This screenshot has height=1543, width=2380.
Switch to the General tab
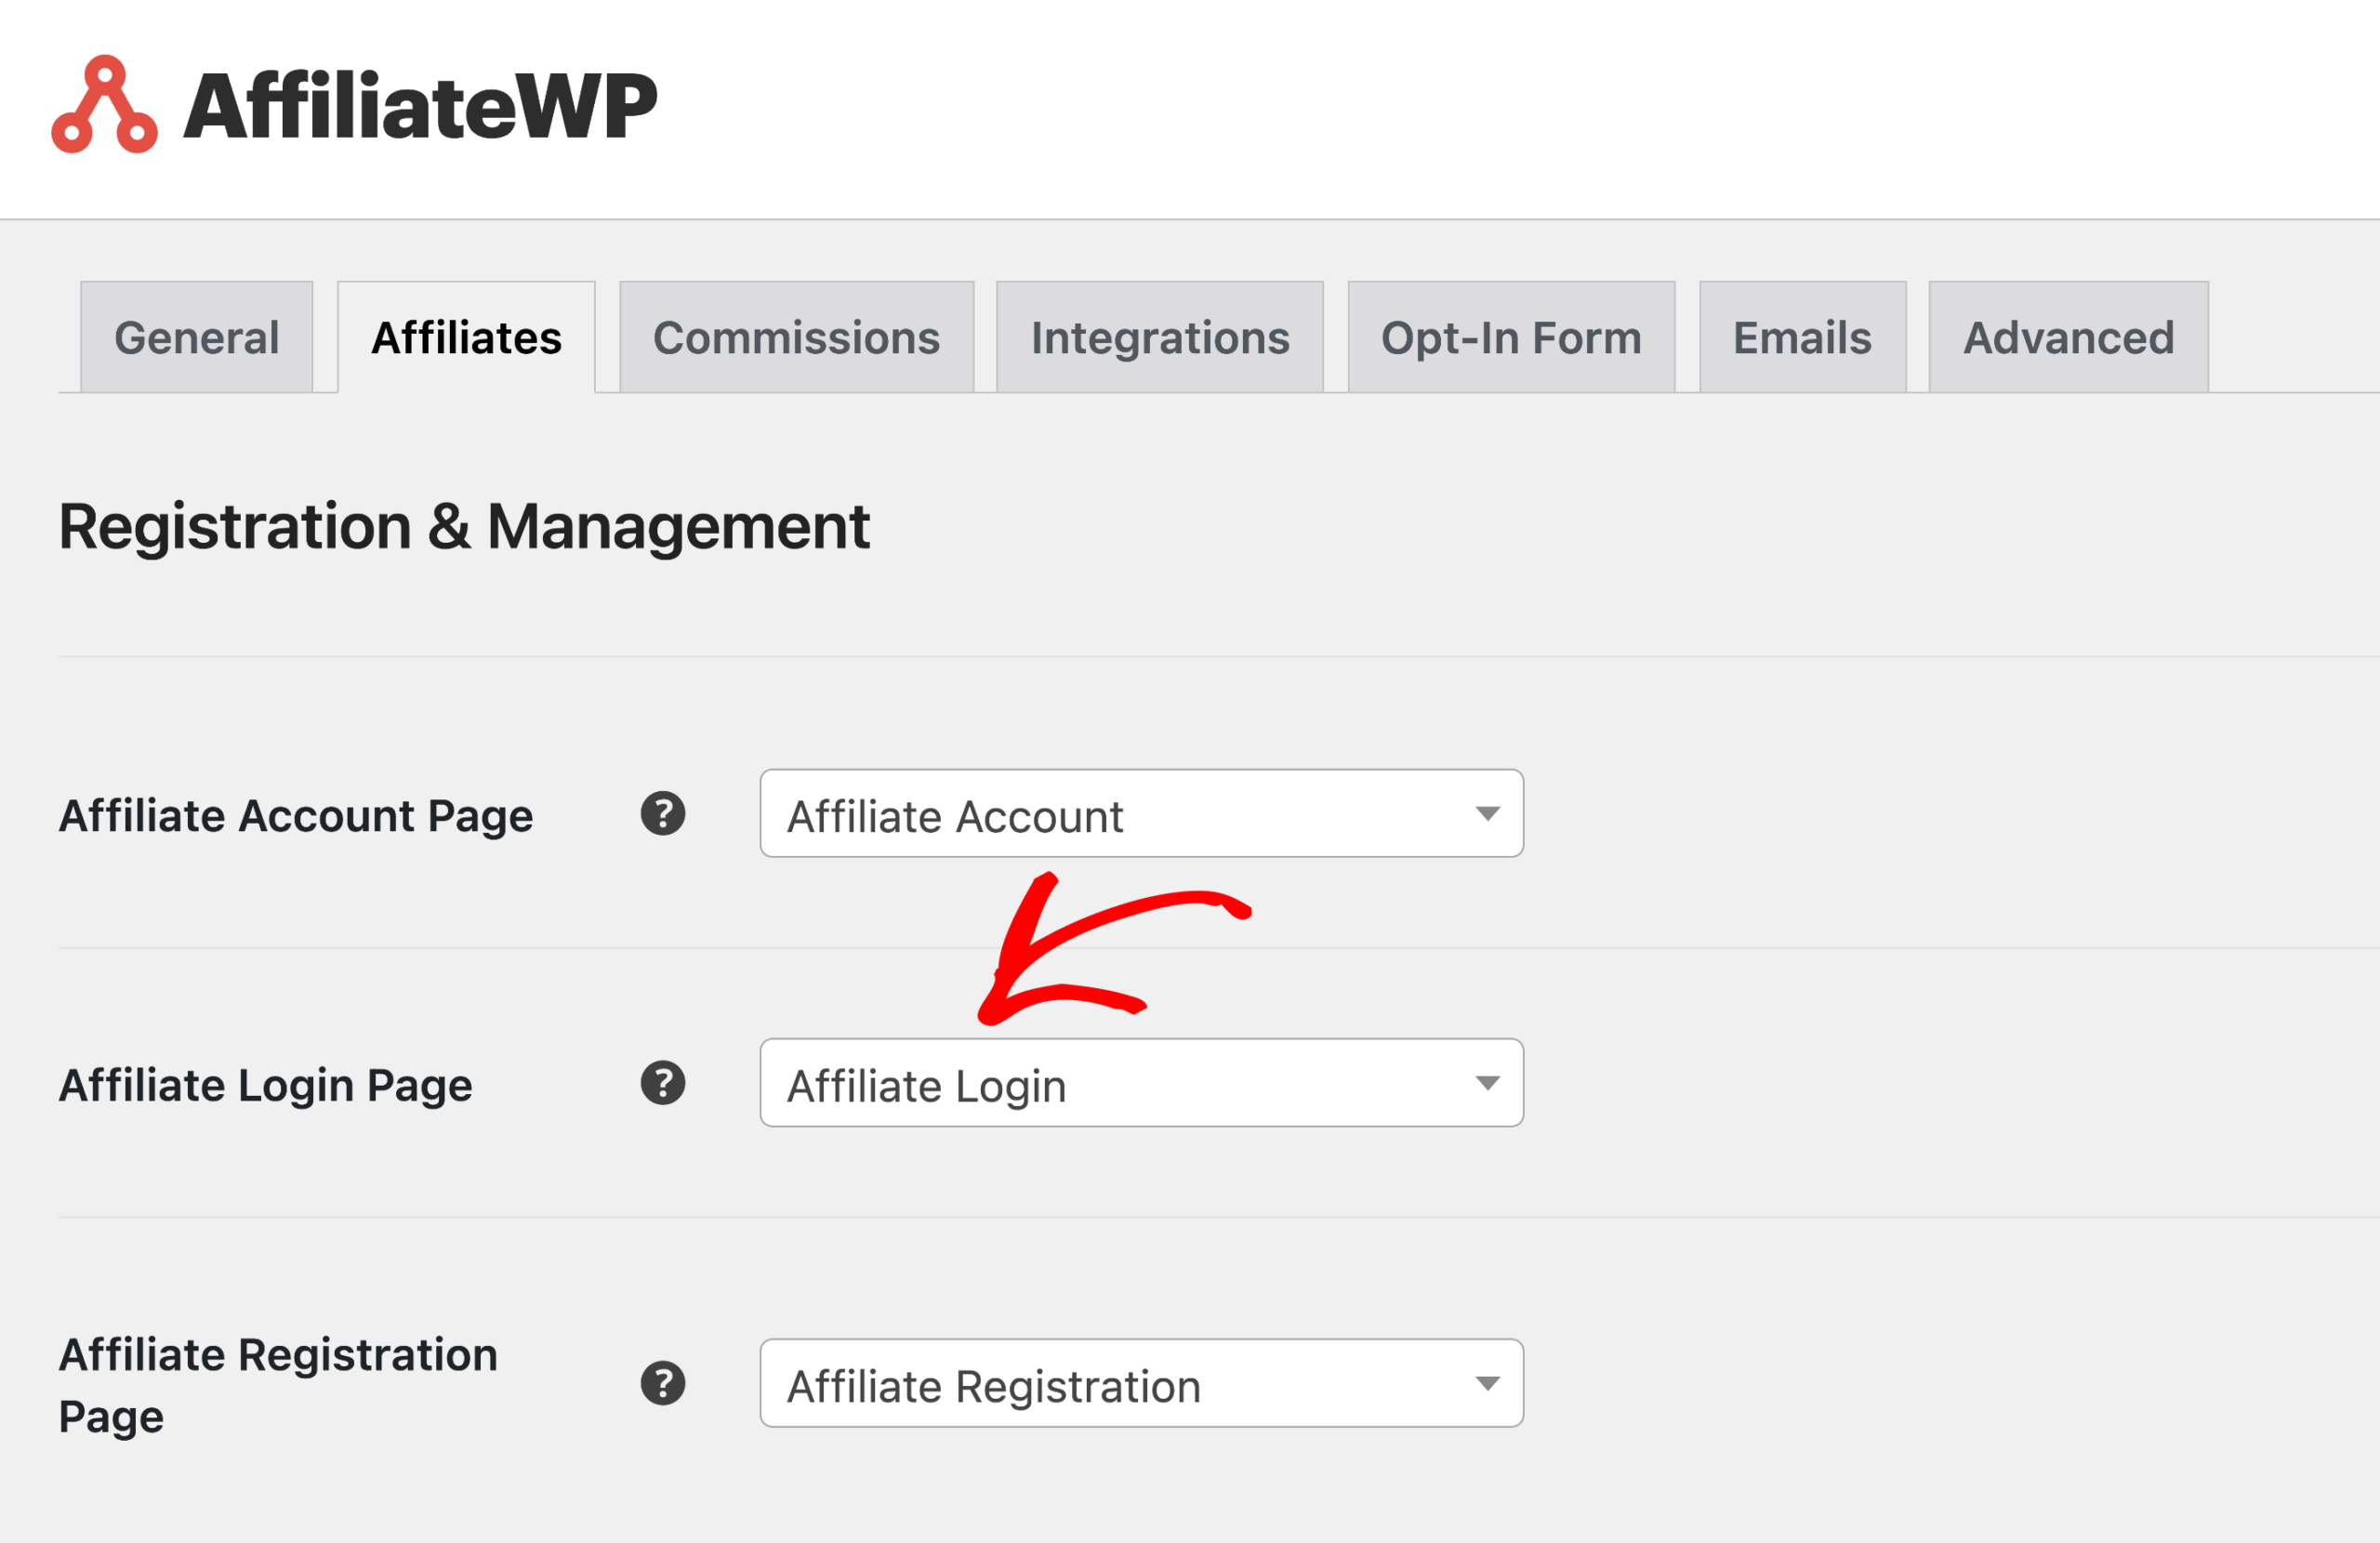[x=197, y=337]
